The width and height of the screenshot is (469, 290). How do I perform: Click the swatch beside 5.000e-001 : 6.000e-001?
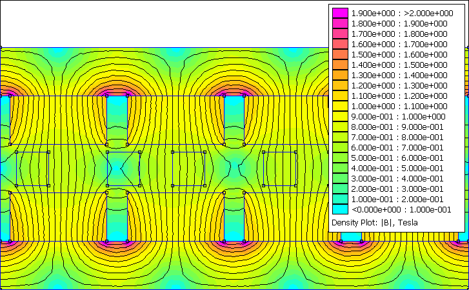coord(340,158)
